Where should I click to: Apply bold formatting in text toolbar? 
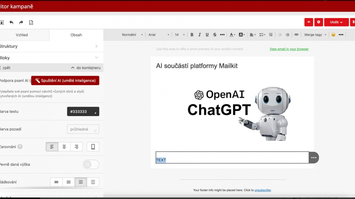point(192,35)
